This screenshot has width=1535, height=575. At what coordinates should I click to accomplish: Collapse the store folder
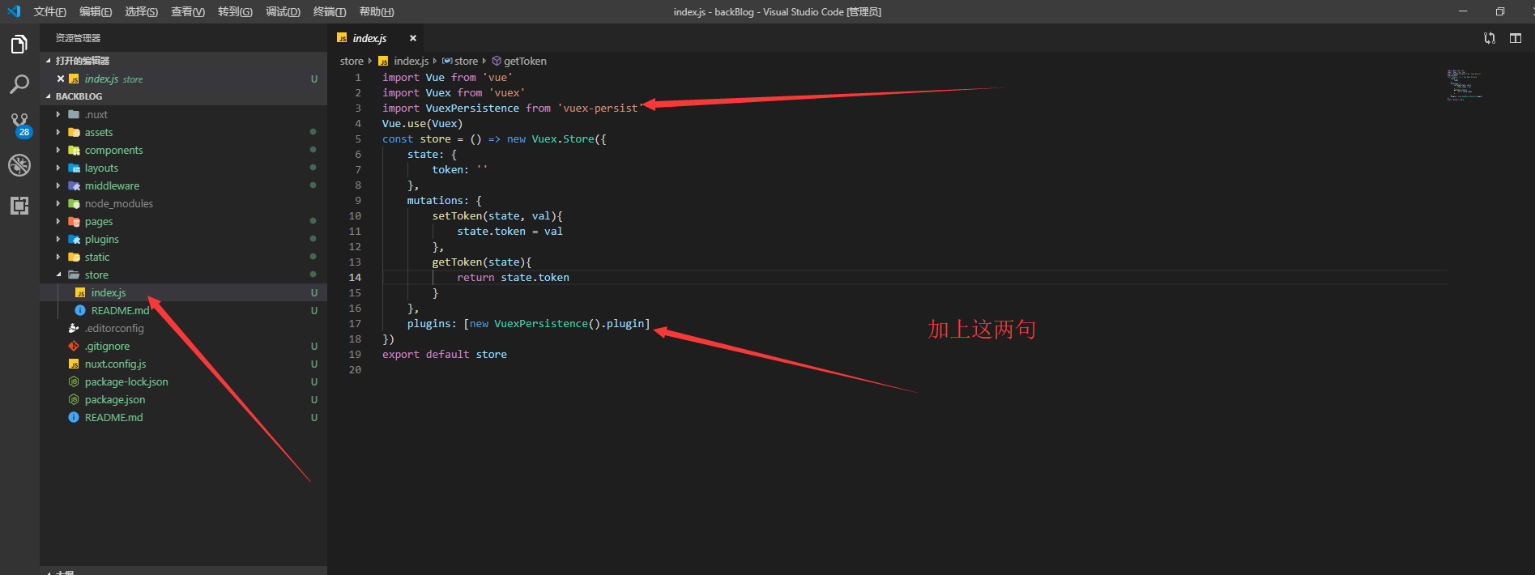click(x=58, y=275)
